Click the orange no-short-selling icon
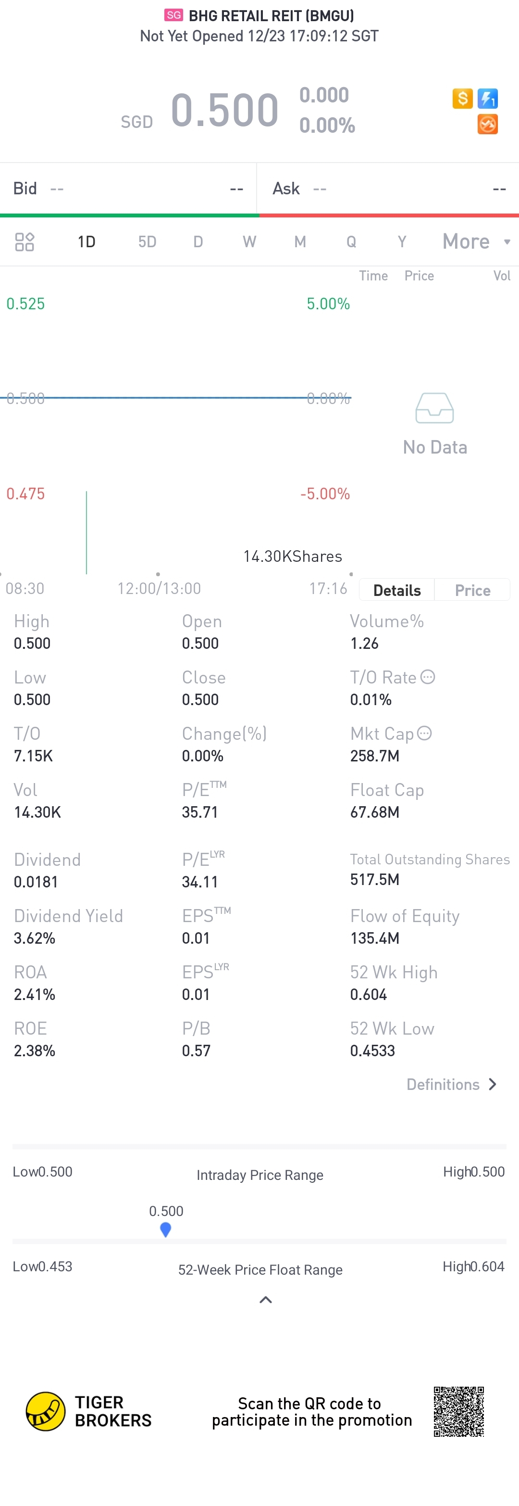This screenshot has height=1506, width=519. pyautogui.click(x=487, y=124)
